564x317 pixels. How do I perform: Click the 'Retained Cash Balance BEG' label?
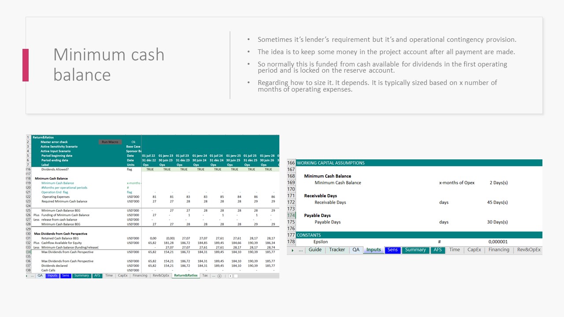[61, 238]
